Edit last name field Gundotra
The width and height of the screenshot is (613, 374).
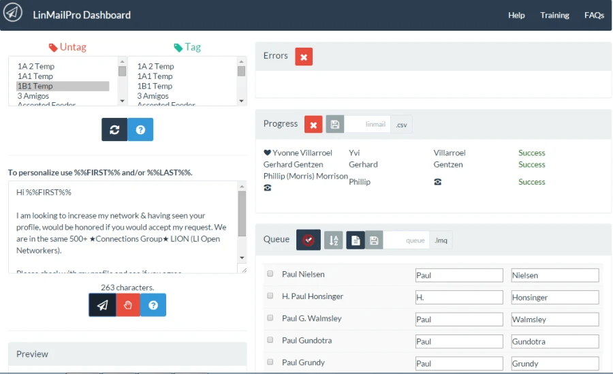(554, 341)
